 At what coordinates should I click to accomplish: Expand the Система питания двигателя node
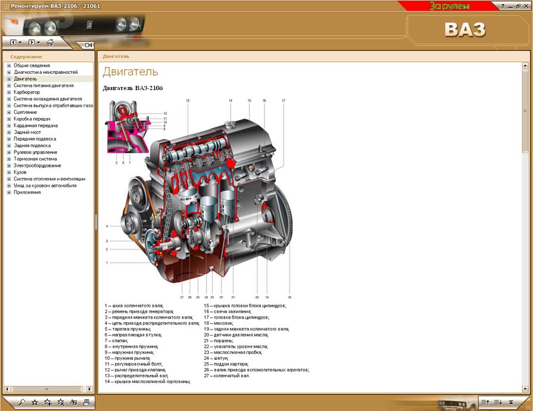pyautogui.click(x=9, y=86)
